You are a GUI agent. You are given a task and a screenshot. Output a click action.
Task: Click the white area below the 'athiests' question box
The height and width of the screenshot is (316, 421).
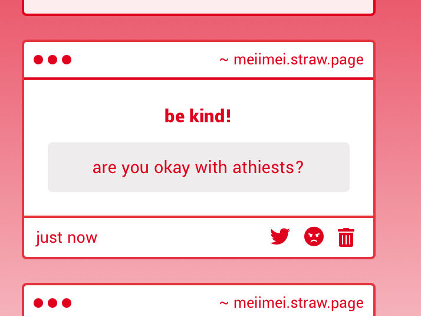[199, 204]
